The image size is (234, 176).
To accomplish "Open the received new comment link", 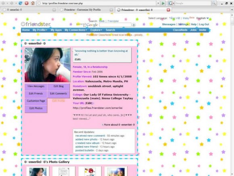I will click(x=90, y=136).
